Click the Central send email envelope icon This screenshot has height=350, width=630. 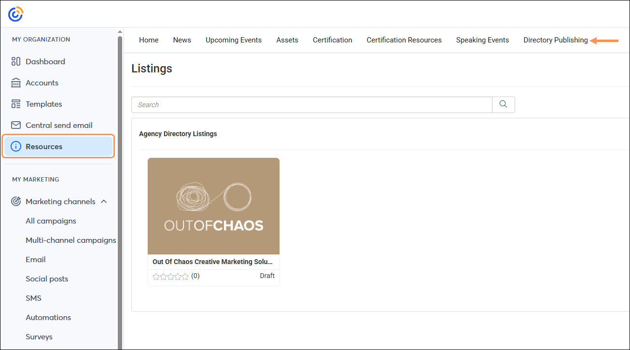[16, 125]
